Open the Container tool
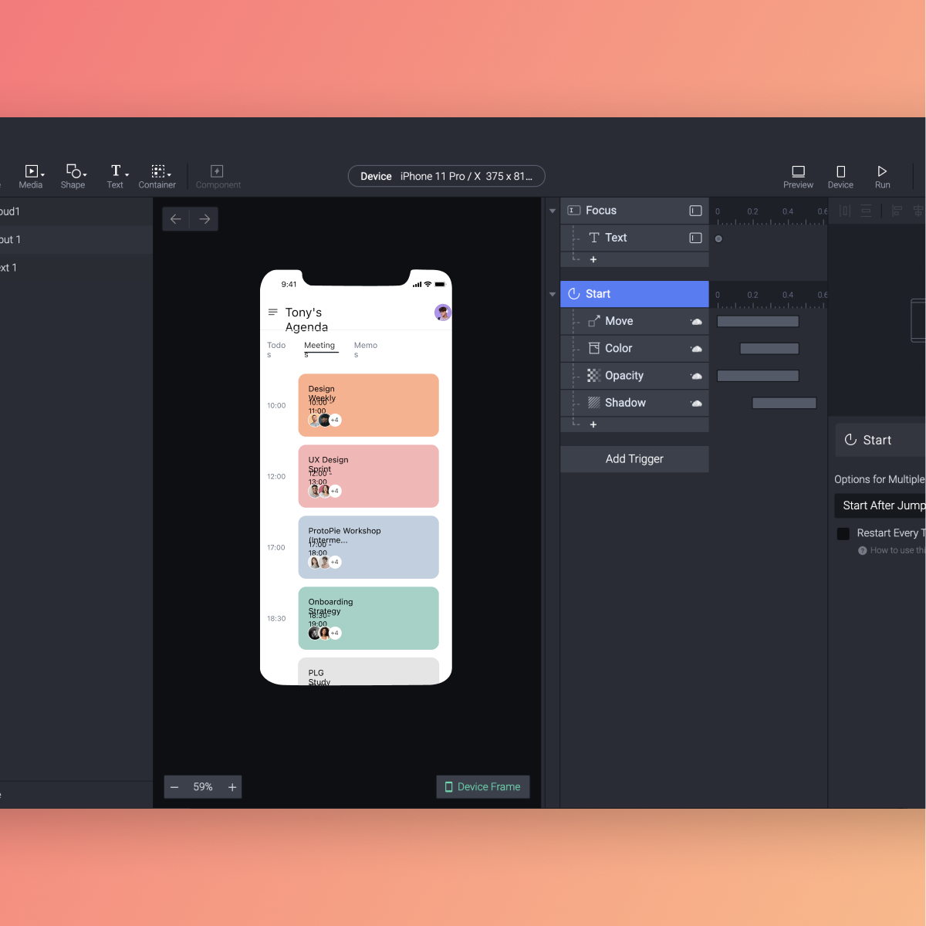This screenshot has height=926, width=926. click(x=158, y=176)
